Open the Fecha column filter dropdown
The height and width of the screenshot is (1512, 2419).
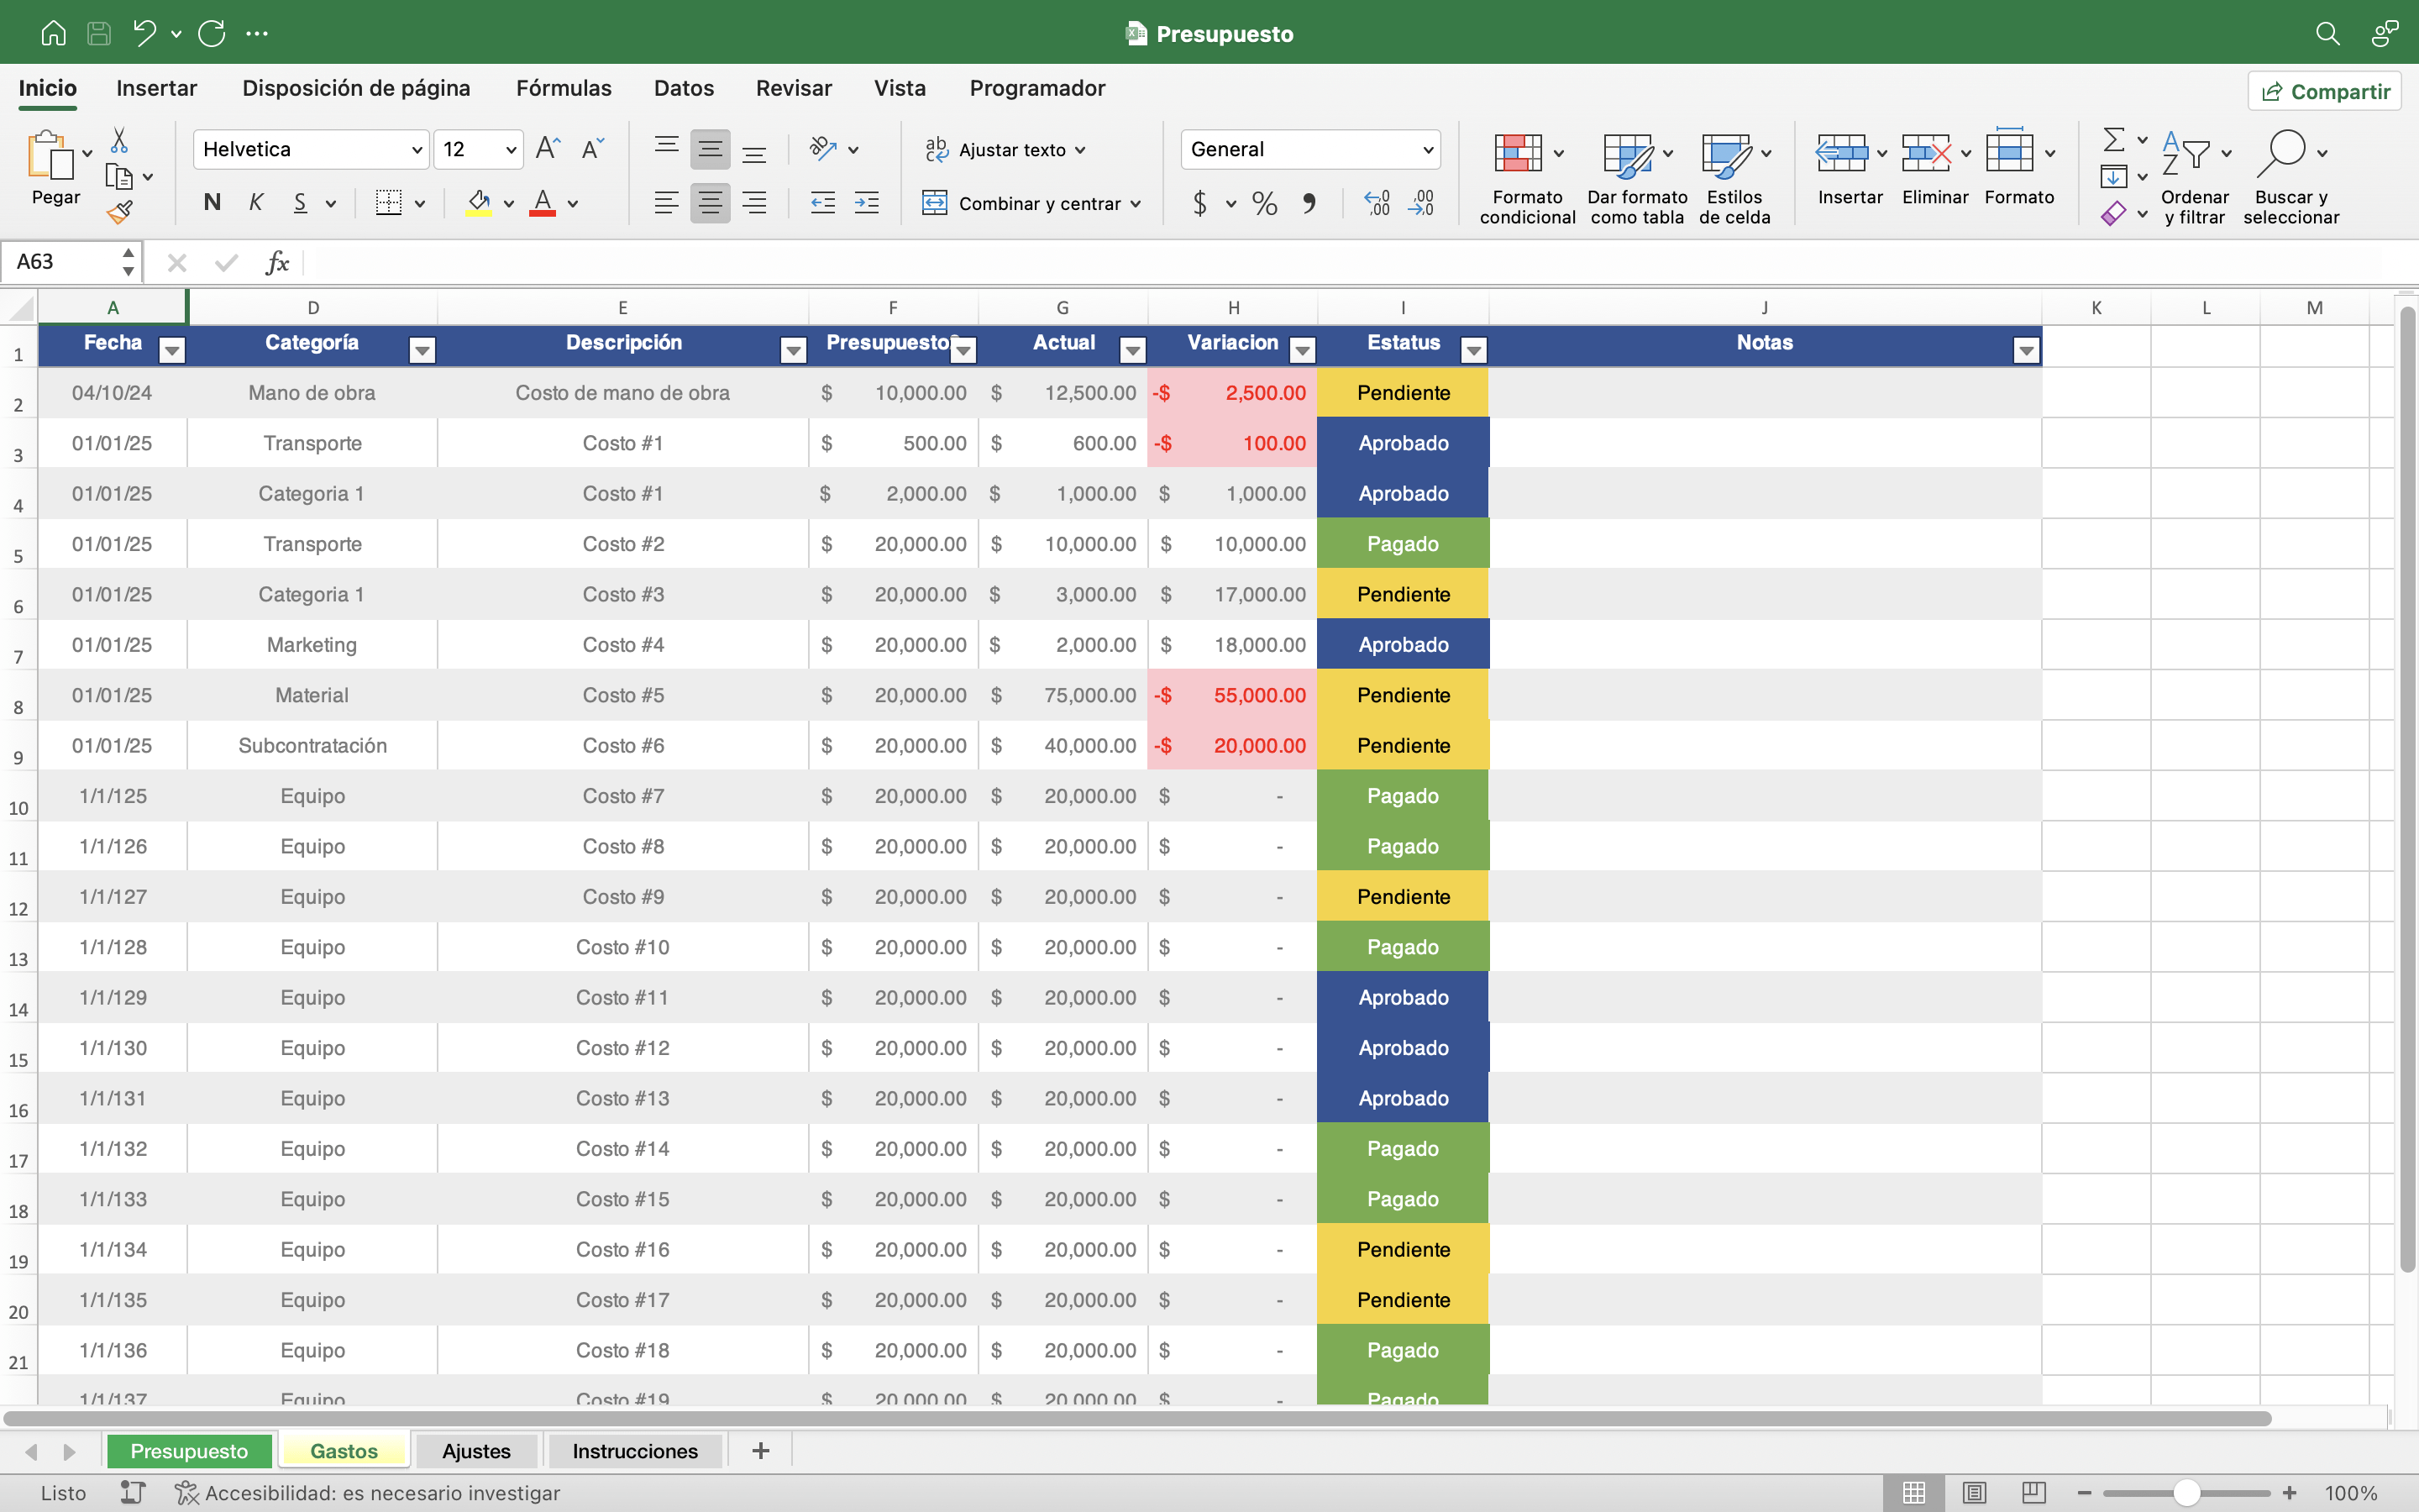click(x=172, y=350)
